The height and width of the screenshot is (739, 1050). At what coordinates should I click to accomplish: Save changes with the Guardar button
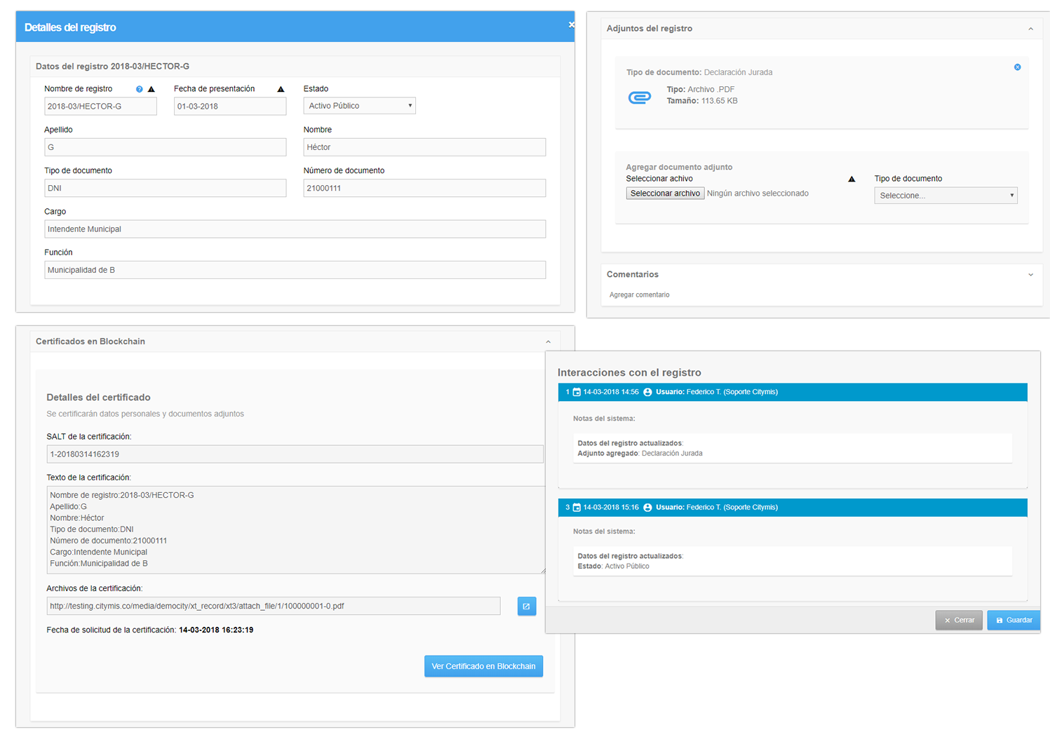[x=1014, y=620]
